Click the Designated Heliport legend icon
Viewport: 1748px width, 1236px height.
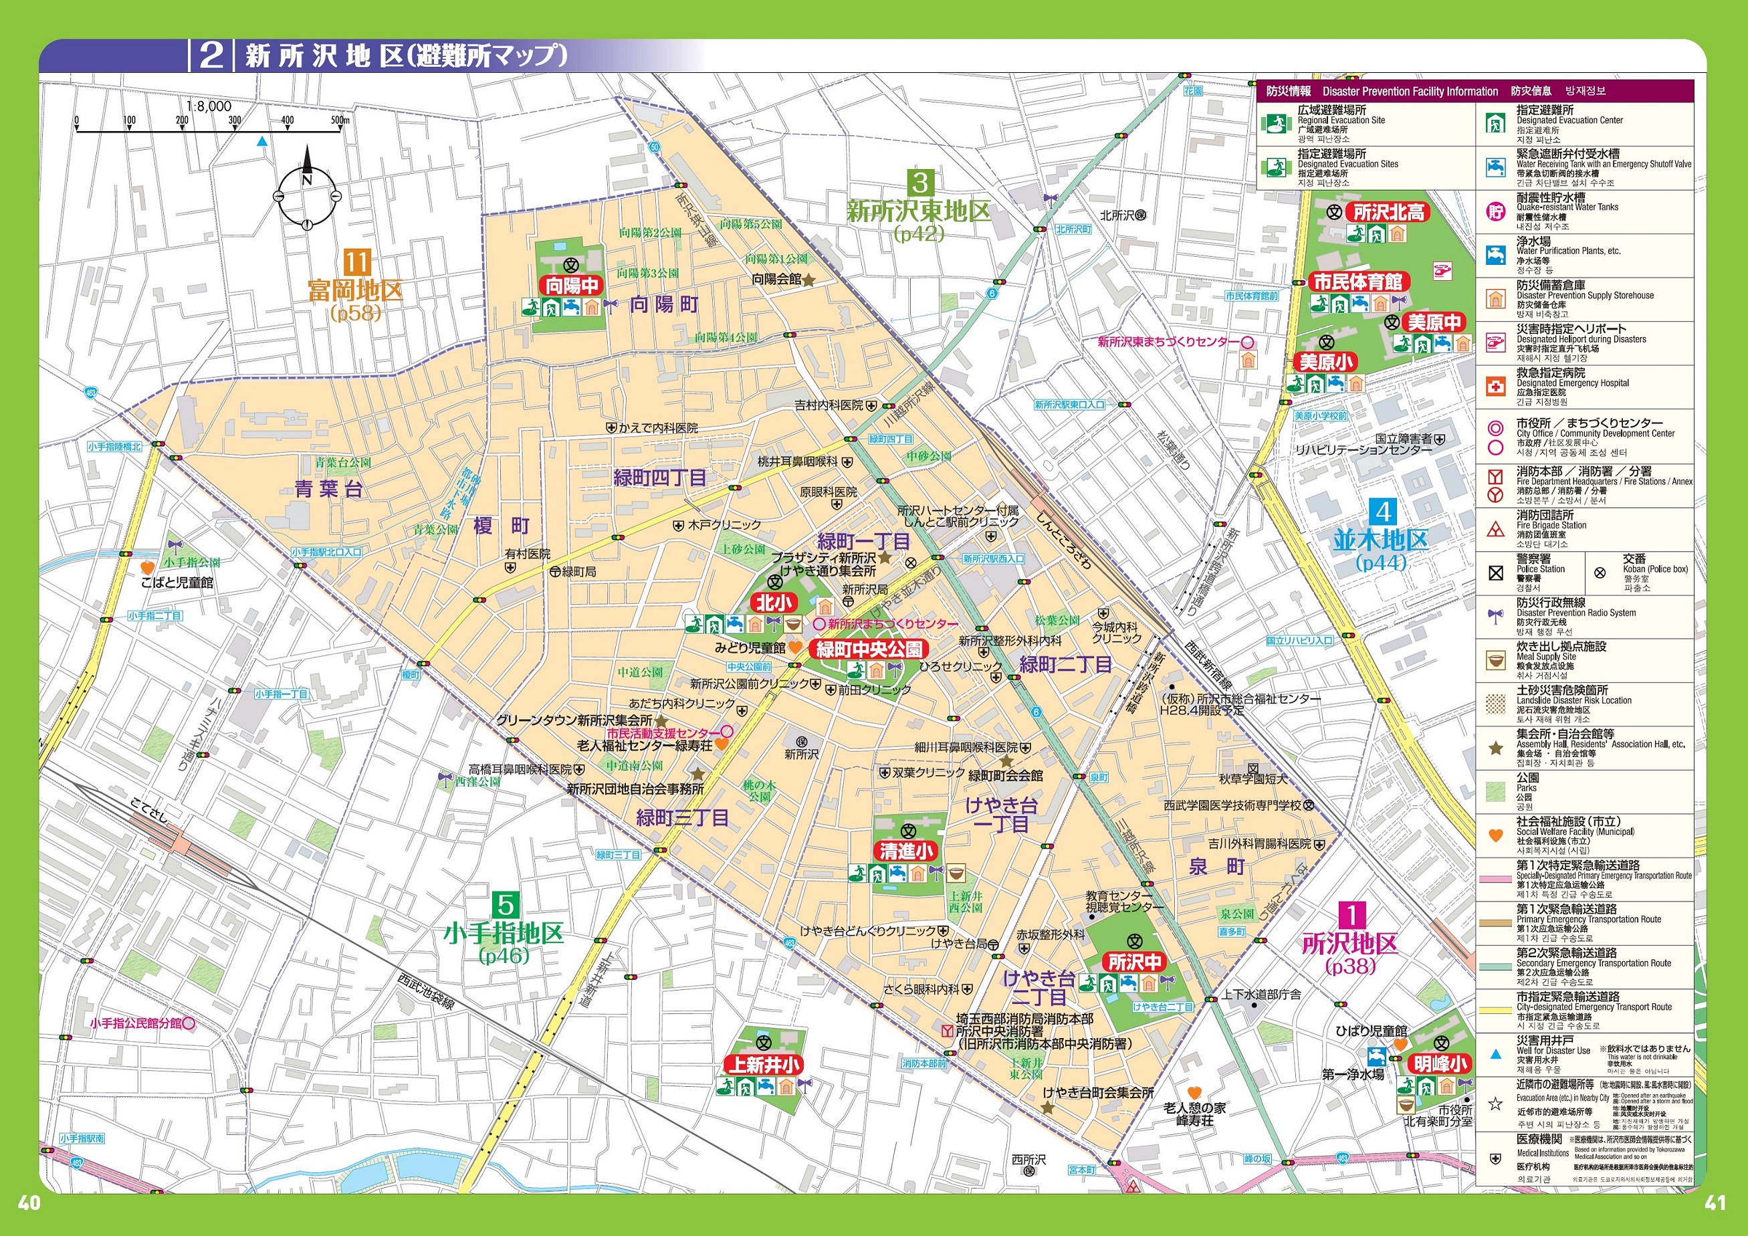[x=1495, y=342]
